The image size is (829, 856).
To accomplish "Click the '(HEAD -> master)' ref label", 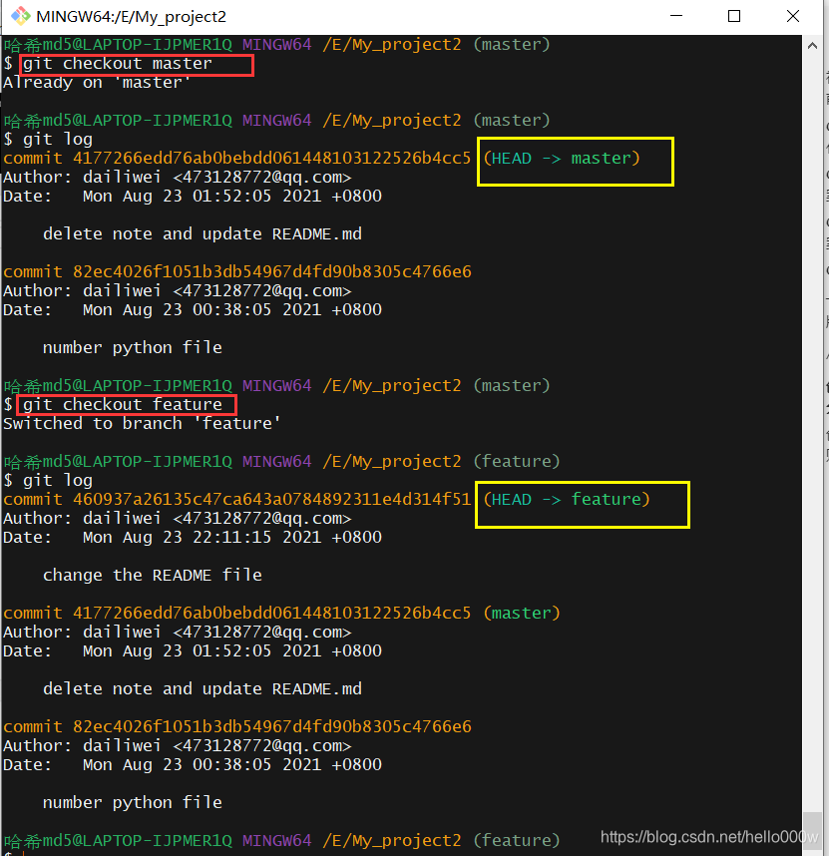I will tap(562, 159).
